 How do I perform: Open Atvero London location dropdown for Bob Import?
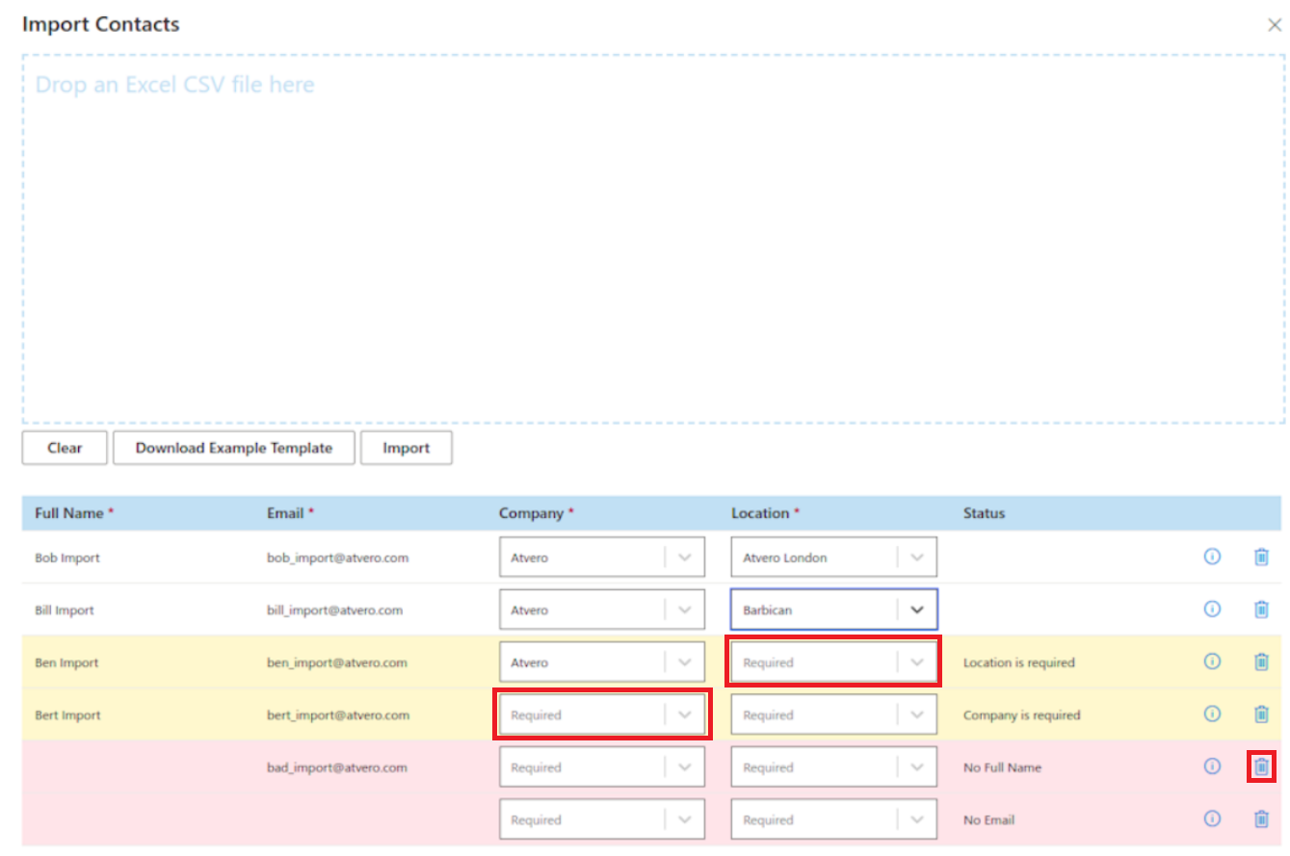pos(833,558)
